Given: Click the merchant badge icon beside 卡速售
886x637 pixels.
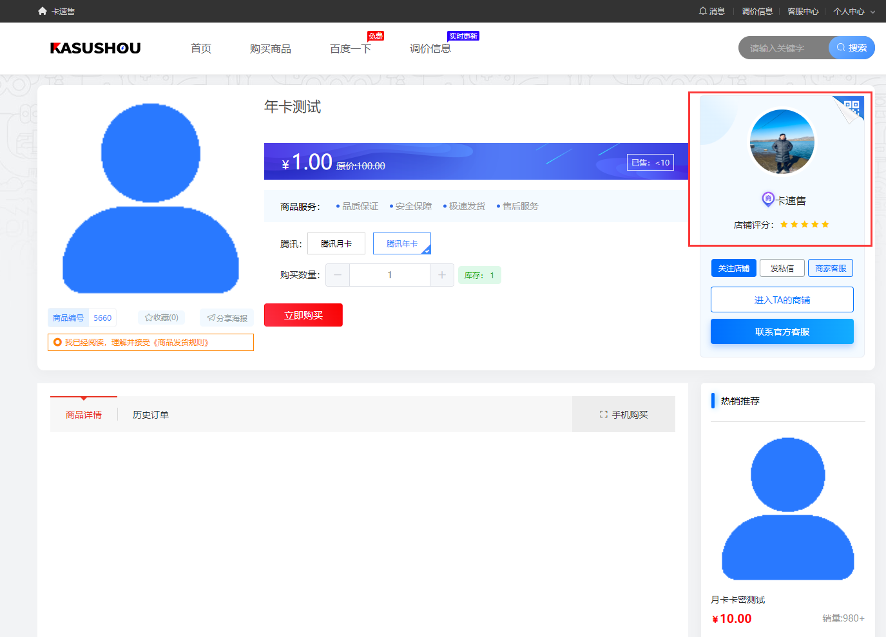Looking at the screenshot, I should pyautogui.click(x=768, y=199).
